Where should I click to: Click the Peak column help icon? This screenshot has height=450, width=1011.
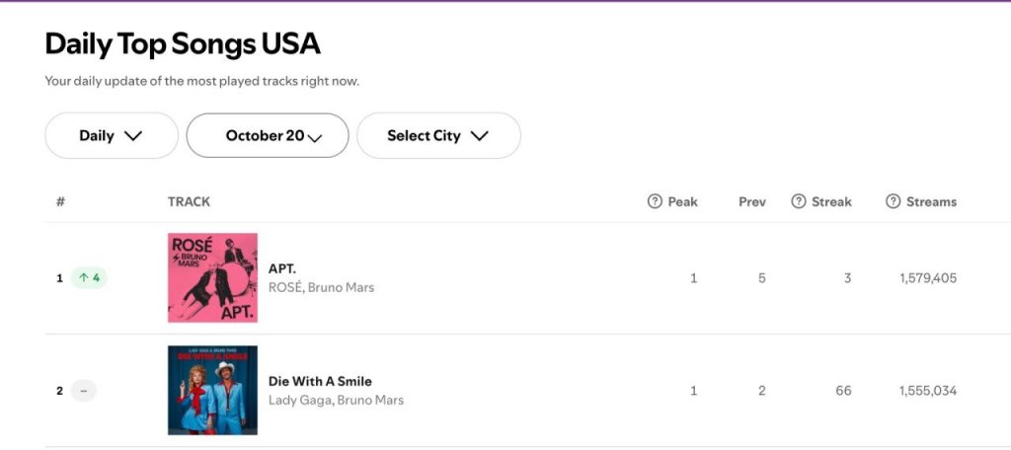click(x=655, y=201)
